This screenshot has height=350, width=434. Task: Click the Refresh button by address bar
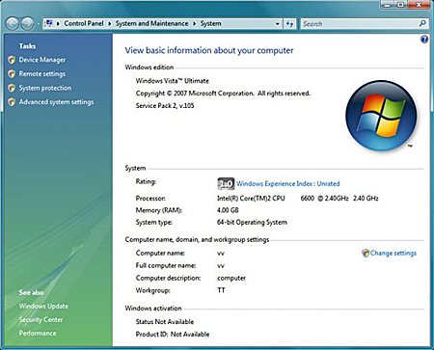point(289,24)
